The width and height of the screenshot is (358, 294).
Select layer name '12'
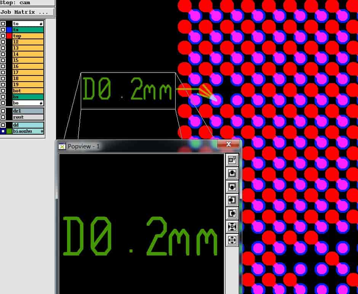pos(28,42)
